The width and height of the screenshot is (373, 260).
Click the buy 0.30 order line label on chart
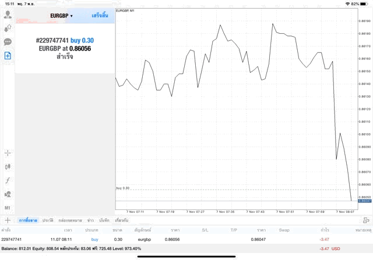pyautogui.click(x=123, y=188)
